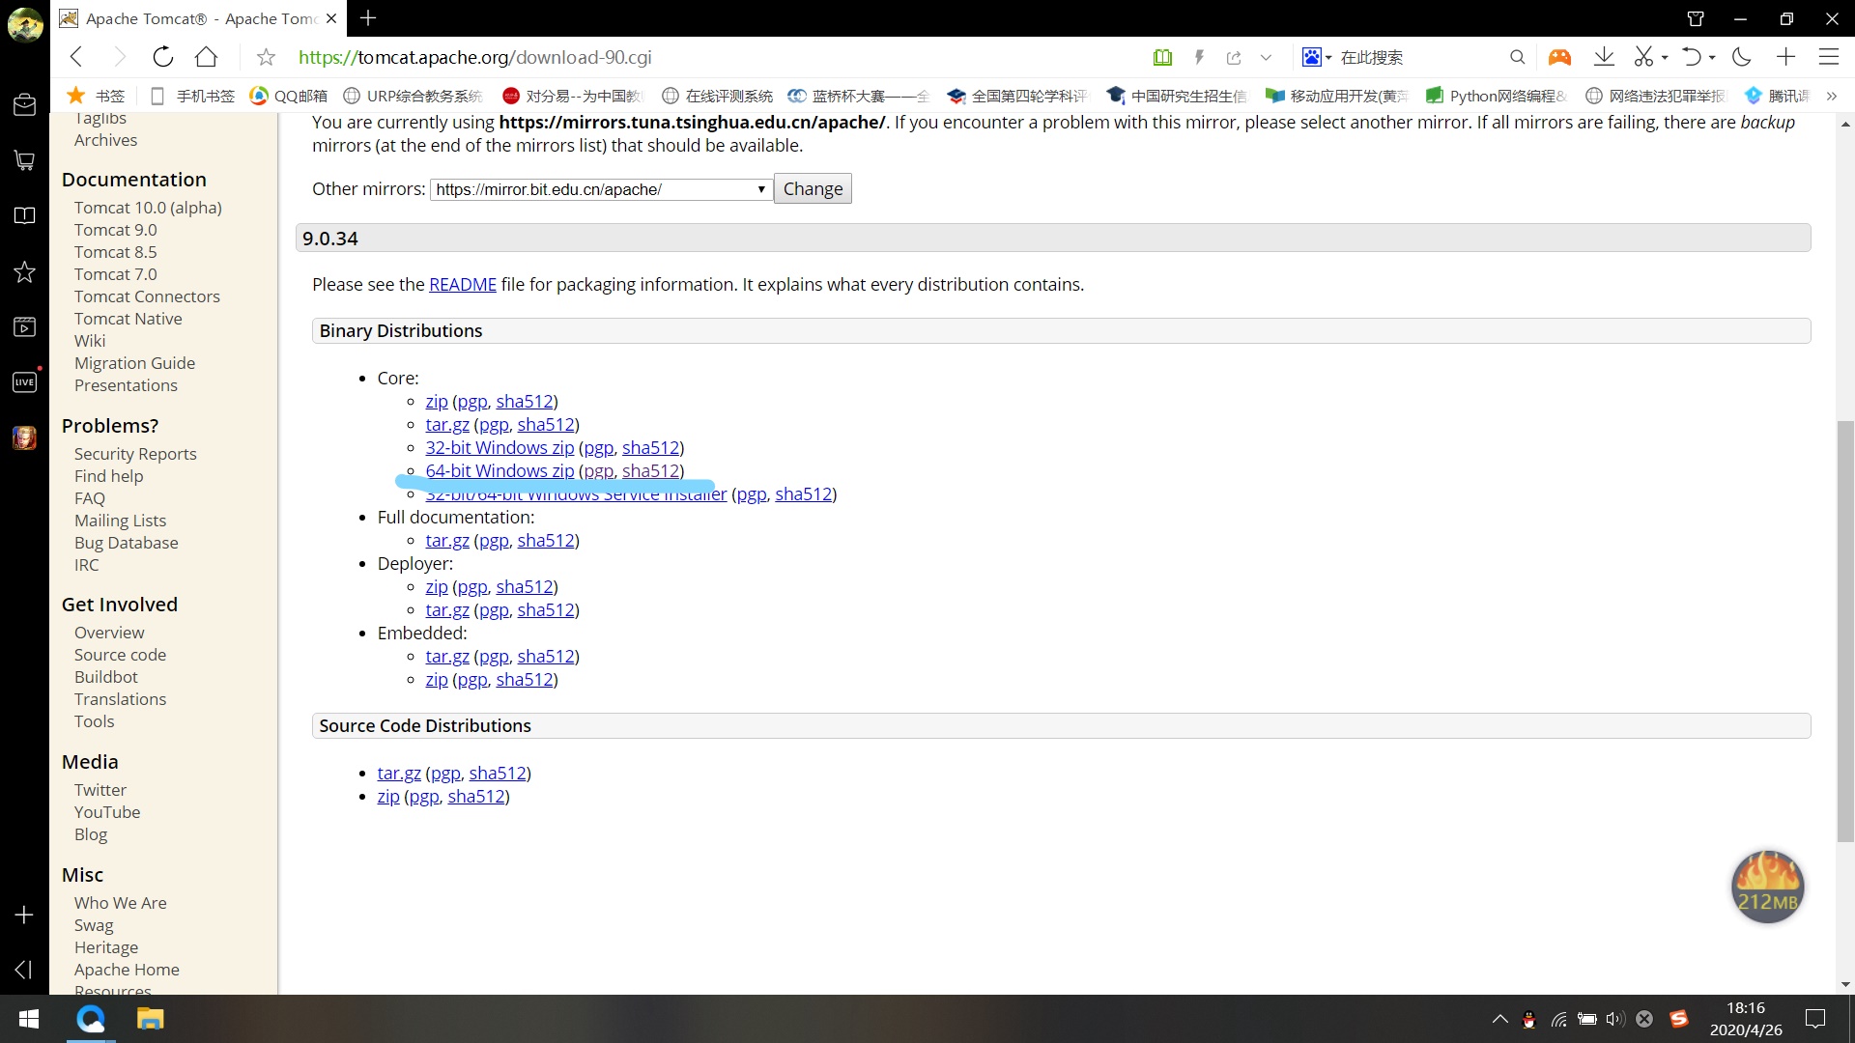Viewport: 1855px width, 1043px height.
Task: Click the README hyperlink
Action: pyautogui.click(x=463, y=284)
